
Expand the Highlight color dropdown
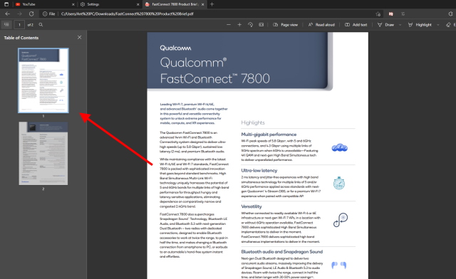coord(437,25)
